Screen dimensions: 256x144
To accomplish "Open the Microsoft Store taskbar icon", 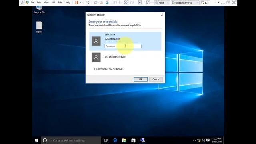I will click(x=133, y=140).
